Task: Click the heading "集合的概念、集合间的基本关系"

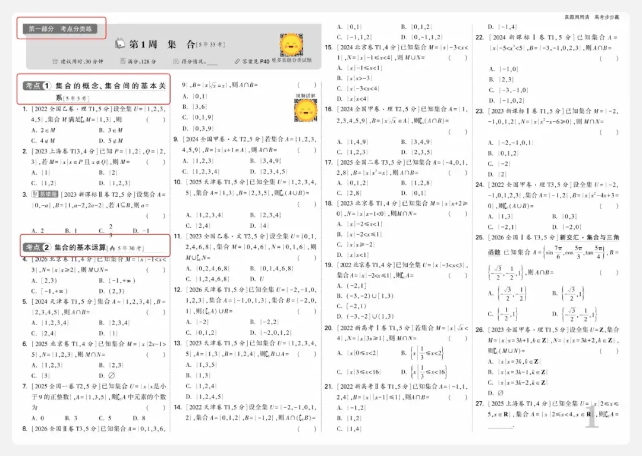Action: [x=111, y=92]
